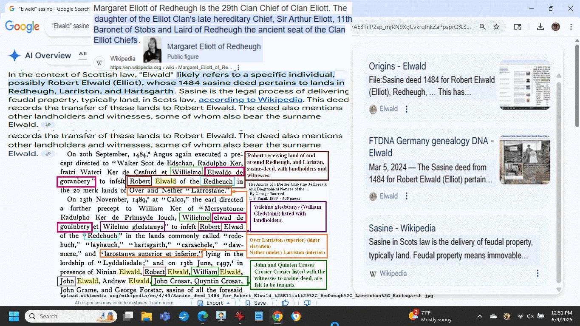Click the Origins - Elwald card thumbnail
The height and width of the screenshot is (326, 580).
(524, 85)
